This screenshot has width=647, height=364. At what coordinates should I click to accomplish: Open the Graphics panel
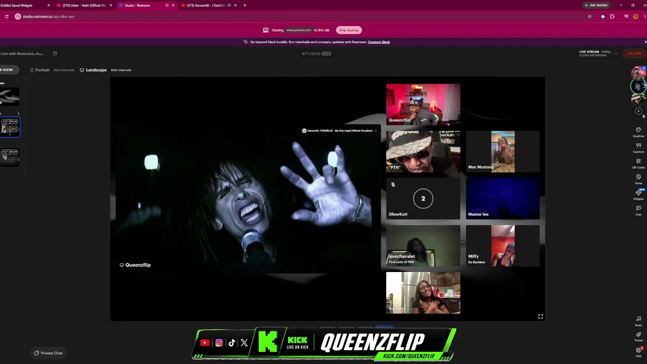point(638,132)
